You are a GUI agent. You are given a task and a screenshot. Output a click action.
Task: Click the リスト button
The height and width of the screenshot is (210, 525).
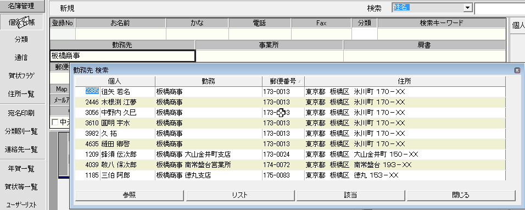point(240,195)
